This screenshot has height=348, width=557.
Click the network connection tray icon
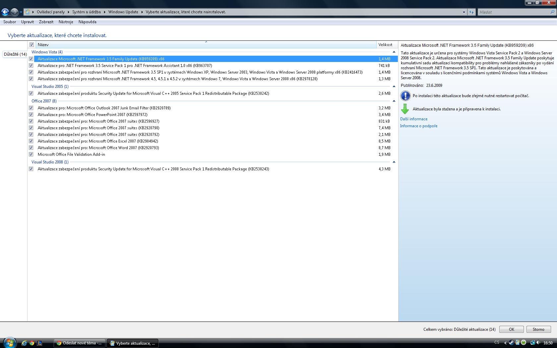(532, 343)
